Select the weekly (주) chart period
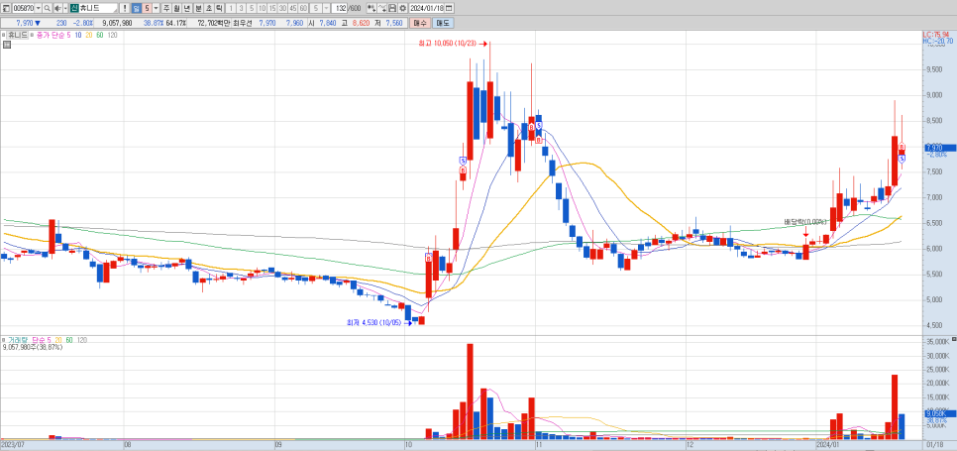 point(166,8)
